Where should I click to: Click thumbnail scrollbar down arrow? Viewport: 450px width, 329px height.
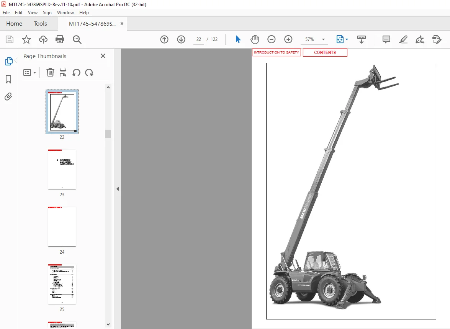click(x=108, y=324)
